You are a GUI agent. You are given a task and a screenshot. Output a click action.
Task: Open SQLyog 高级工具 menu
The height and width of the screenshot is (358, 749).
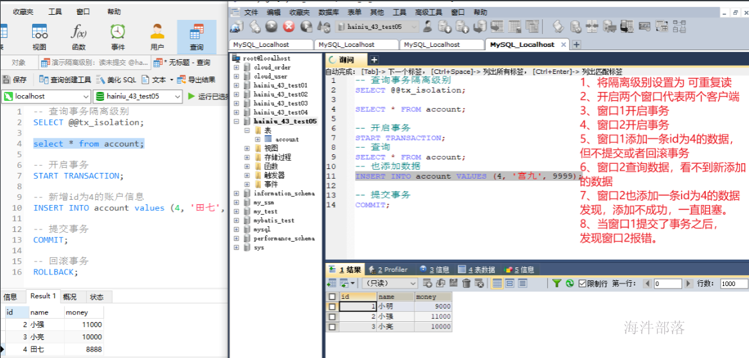tap(428, 12)
